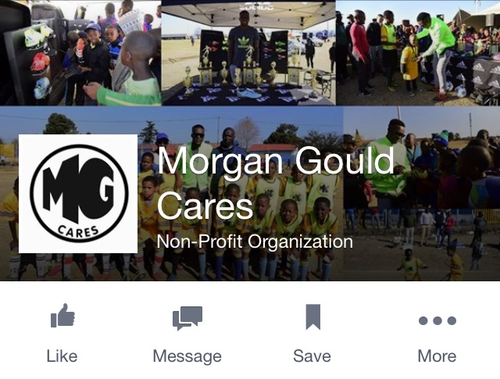Open the youth soccer team cover photo
Image resolution: width=500 pixels, height=379 pixels.
pos(172,194)
